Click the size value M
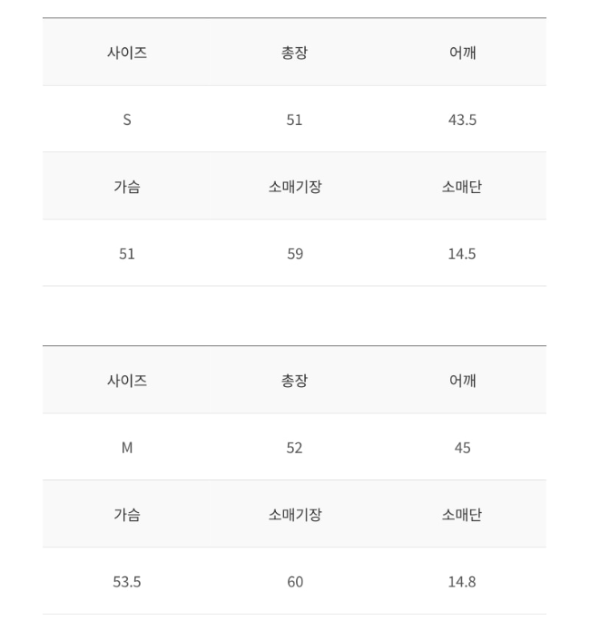The image size is (590, 620). point(127,448)
